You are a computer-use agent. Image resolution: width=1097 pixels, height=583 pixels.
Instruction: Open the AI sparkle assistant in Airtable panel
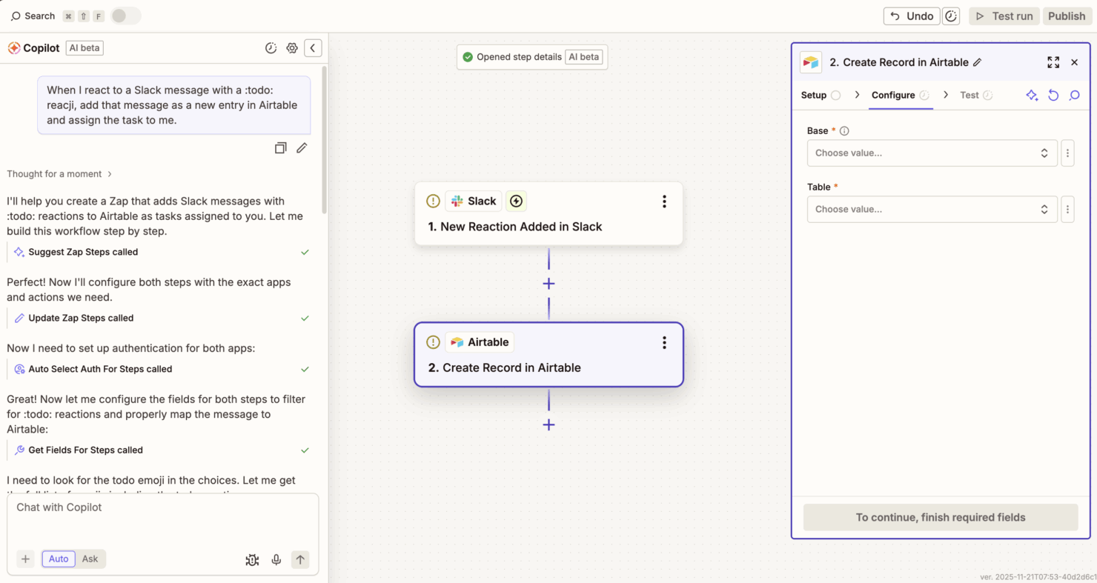[x=1031, y=95]
